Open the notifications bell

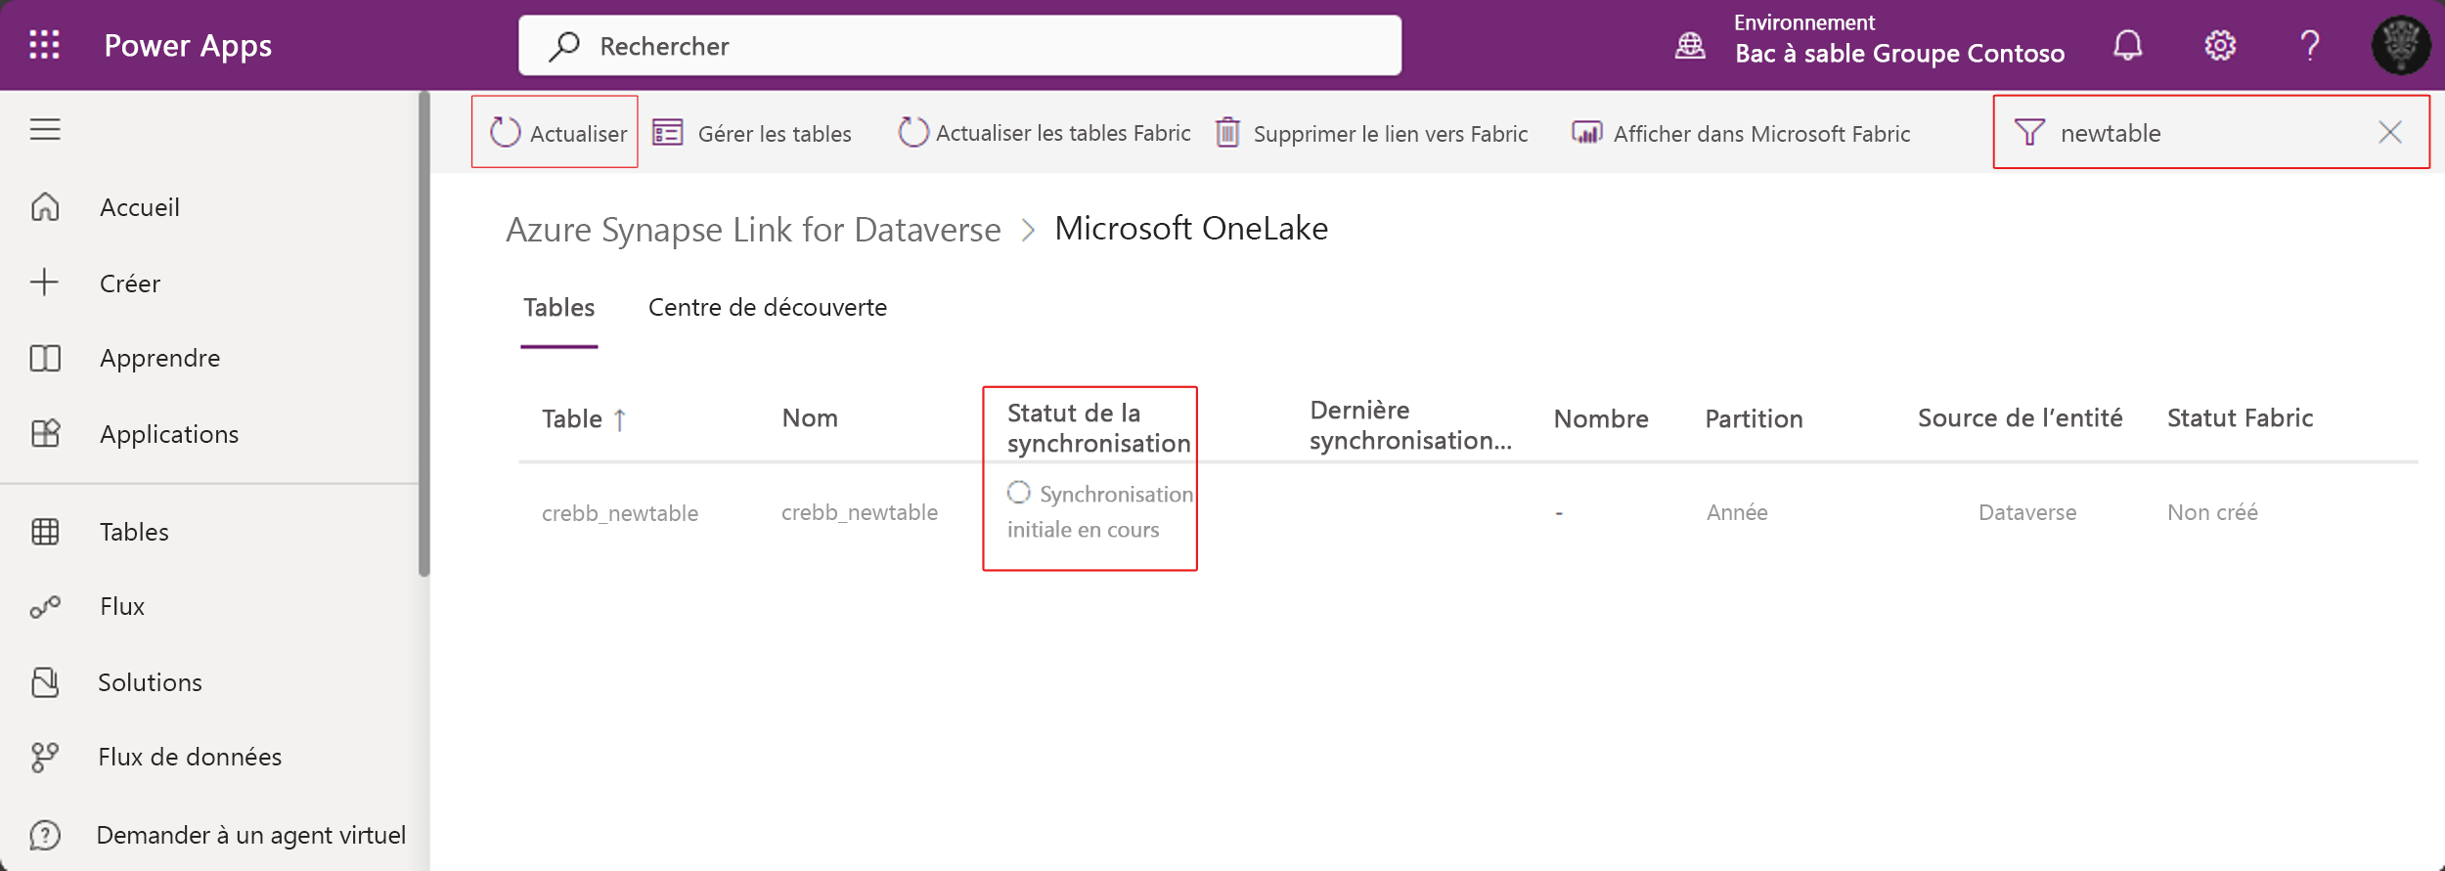pyautogui.click(x=2127, y=45)
